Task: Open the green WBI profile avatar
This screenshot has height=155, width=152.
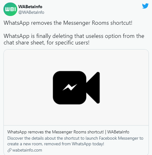Action: pos(10,9)
